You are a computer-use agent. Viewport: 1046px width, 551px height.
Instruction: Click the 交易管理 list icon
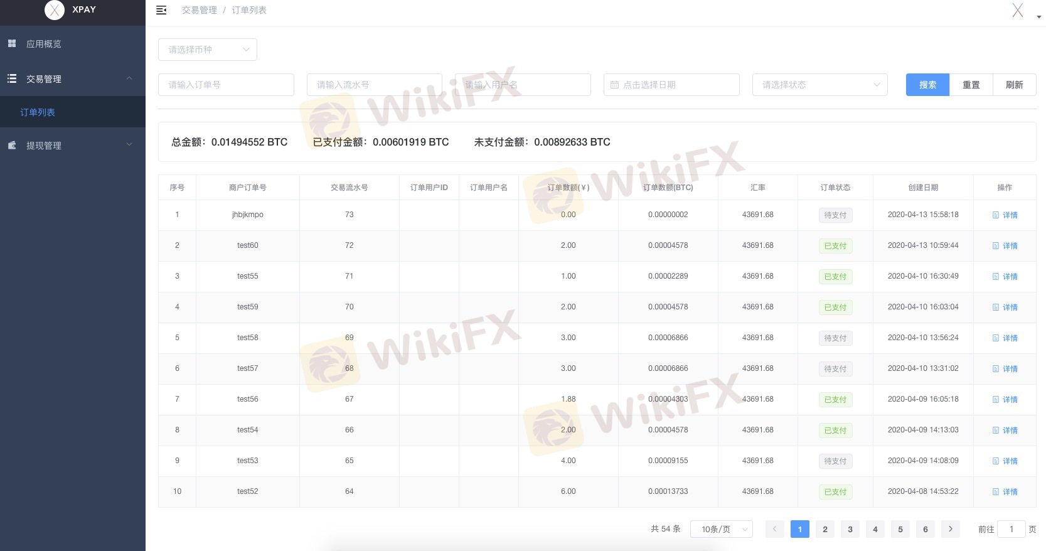(x=12, y=78)
